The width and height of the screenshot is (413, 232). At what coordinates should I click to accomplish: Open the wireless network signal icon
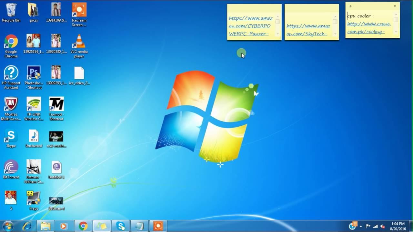click(375, 226)
